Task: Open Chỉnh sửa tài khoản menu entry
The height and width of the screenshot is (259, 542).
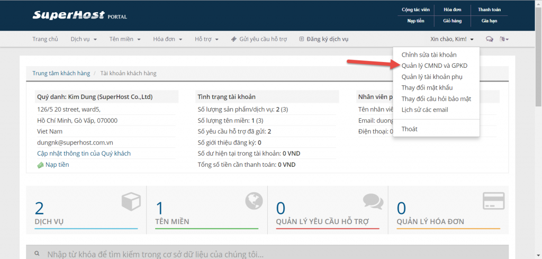Action: [x=429, y=55]
